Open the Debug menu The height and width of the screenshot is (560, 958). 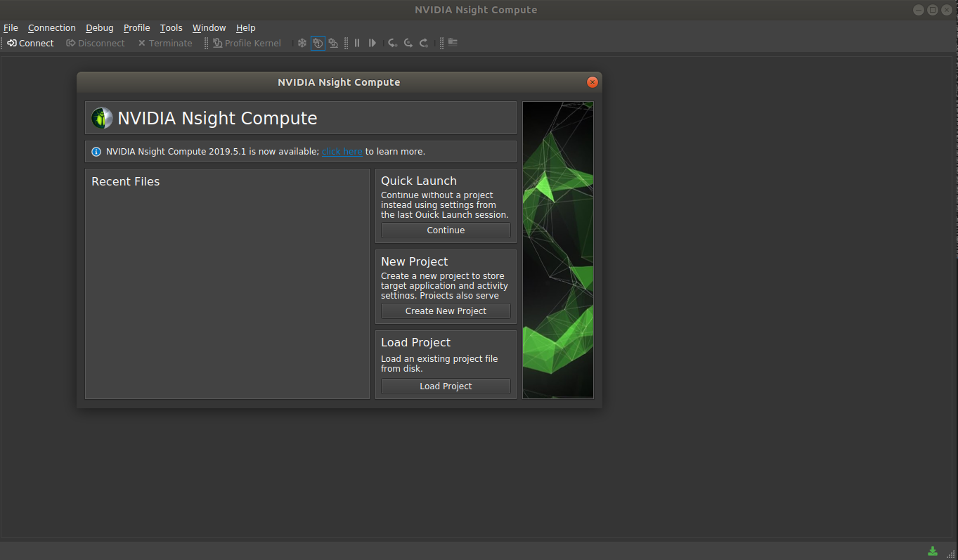pos(99,28)
